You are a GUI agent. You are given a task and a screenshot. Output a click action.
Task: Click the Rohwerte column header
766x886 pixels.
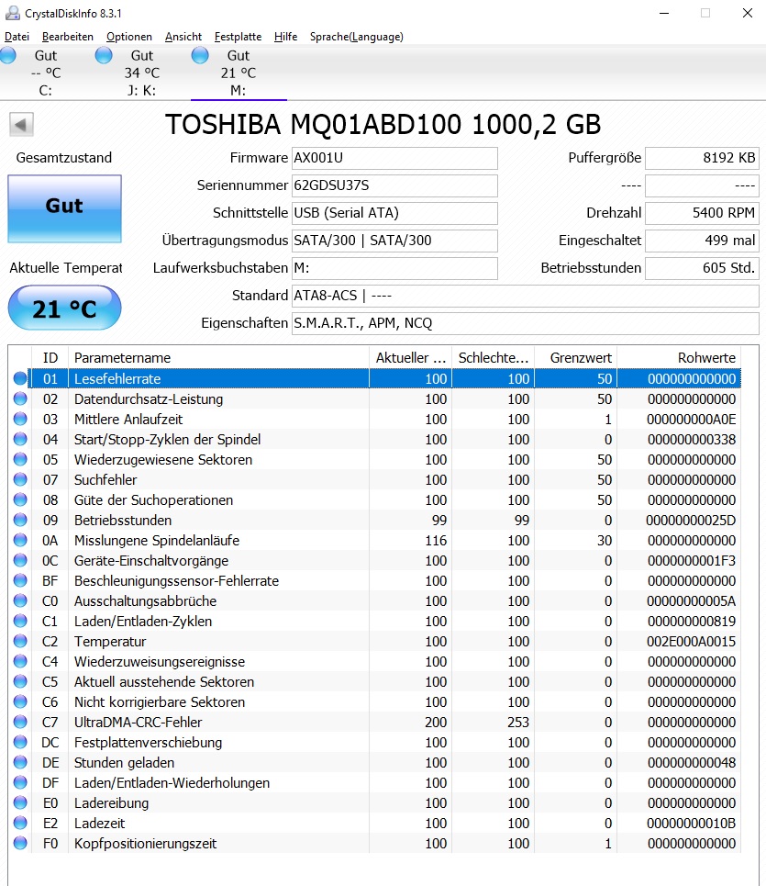click(x=679, y=358)
